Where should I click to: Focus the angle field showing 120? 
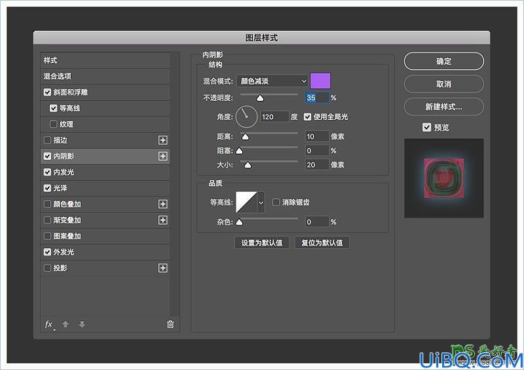[274, 117]
